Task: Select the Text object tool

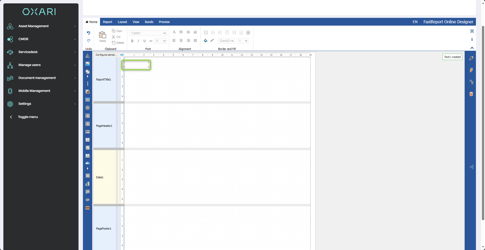Action: coord(88,56)
